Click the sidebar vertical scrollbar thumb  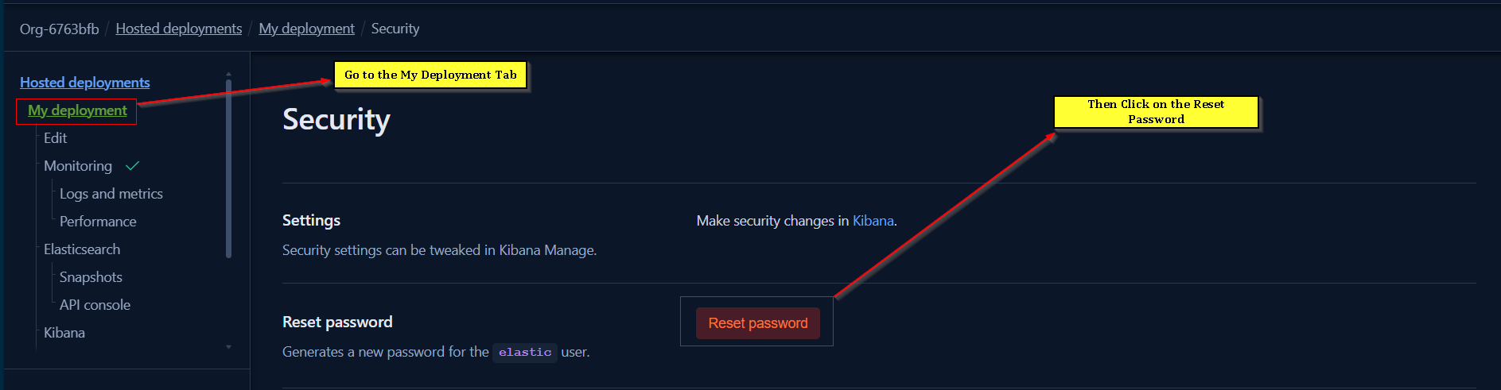tap(228, 167)
